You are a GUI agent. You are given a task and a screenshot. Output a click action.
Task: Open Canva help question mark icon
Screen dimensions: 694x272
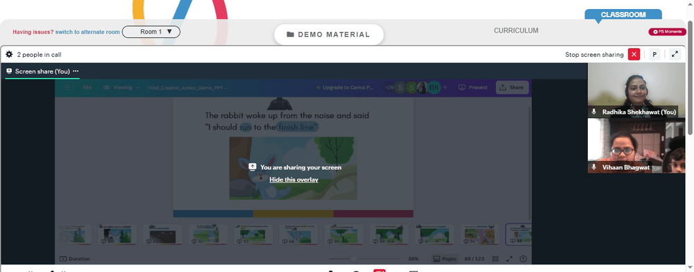coord(523,259)
